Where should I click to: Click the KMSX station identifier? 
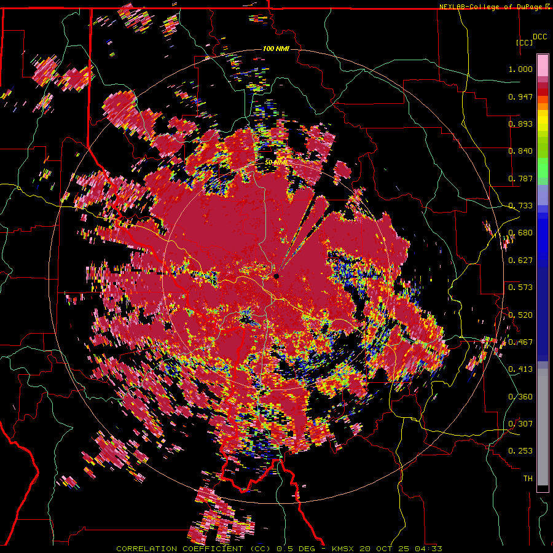point(343,549)
